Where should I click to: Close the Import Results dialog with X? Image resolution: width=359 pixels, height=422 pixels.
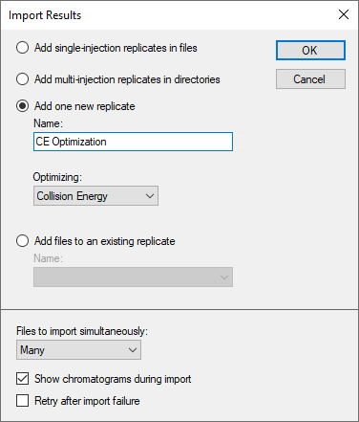pos(344,14)
